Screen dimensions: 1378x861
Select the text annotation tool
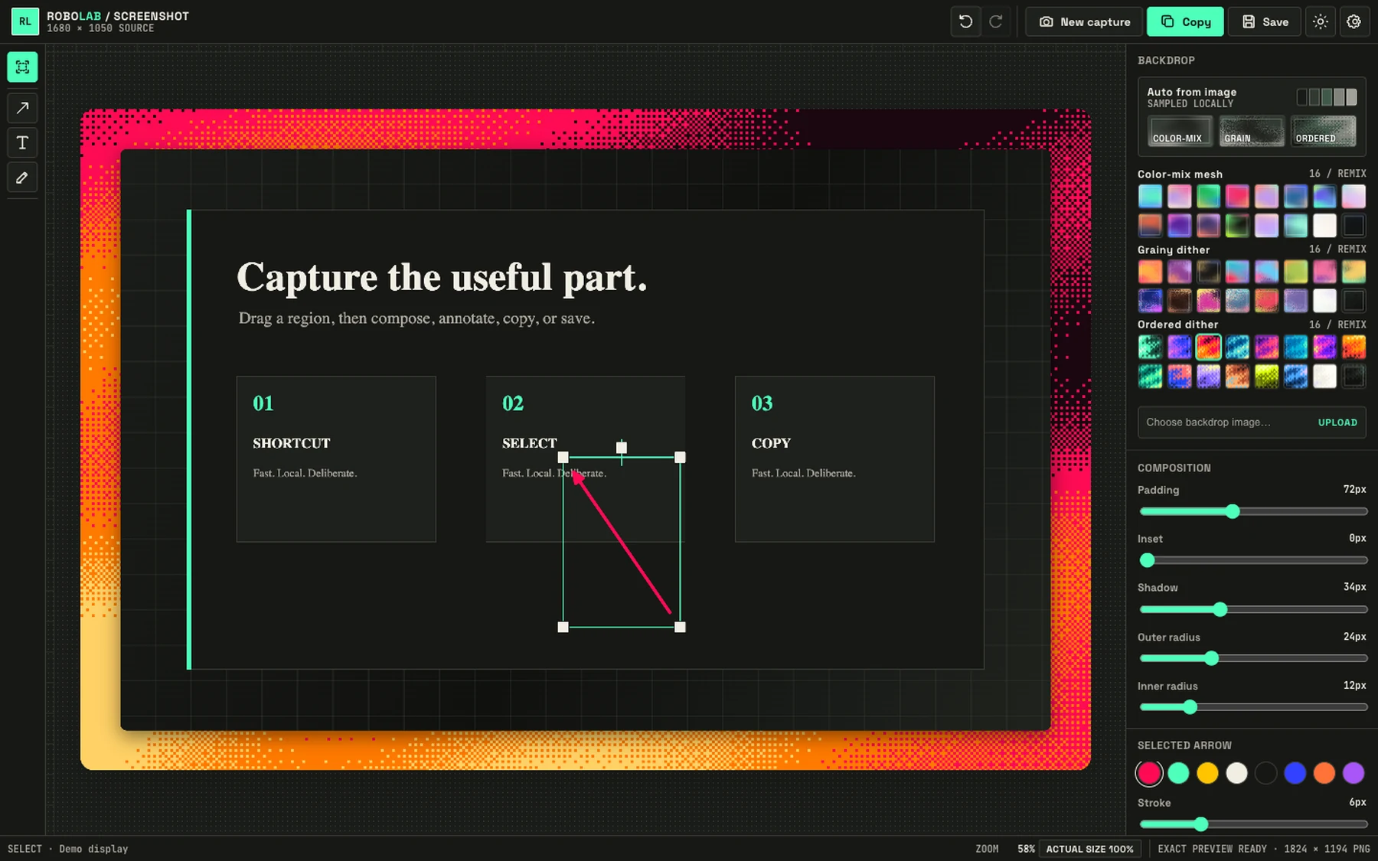point(22,143)
